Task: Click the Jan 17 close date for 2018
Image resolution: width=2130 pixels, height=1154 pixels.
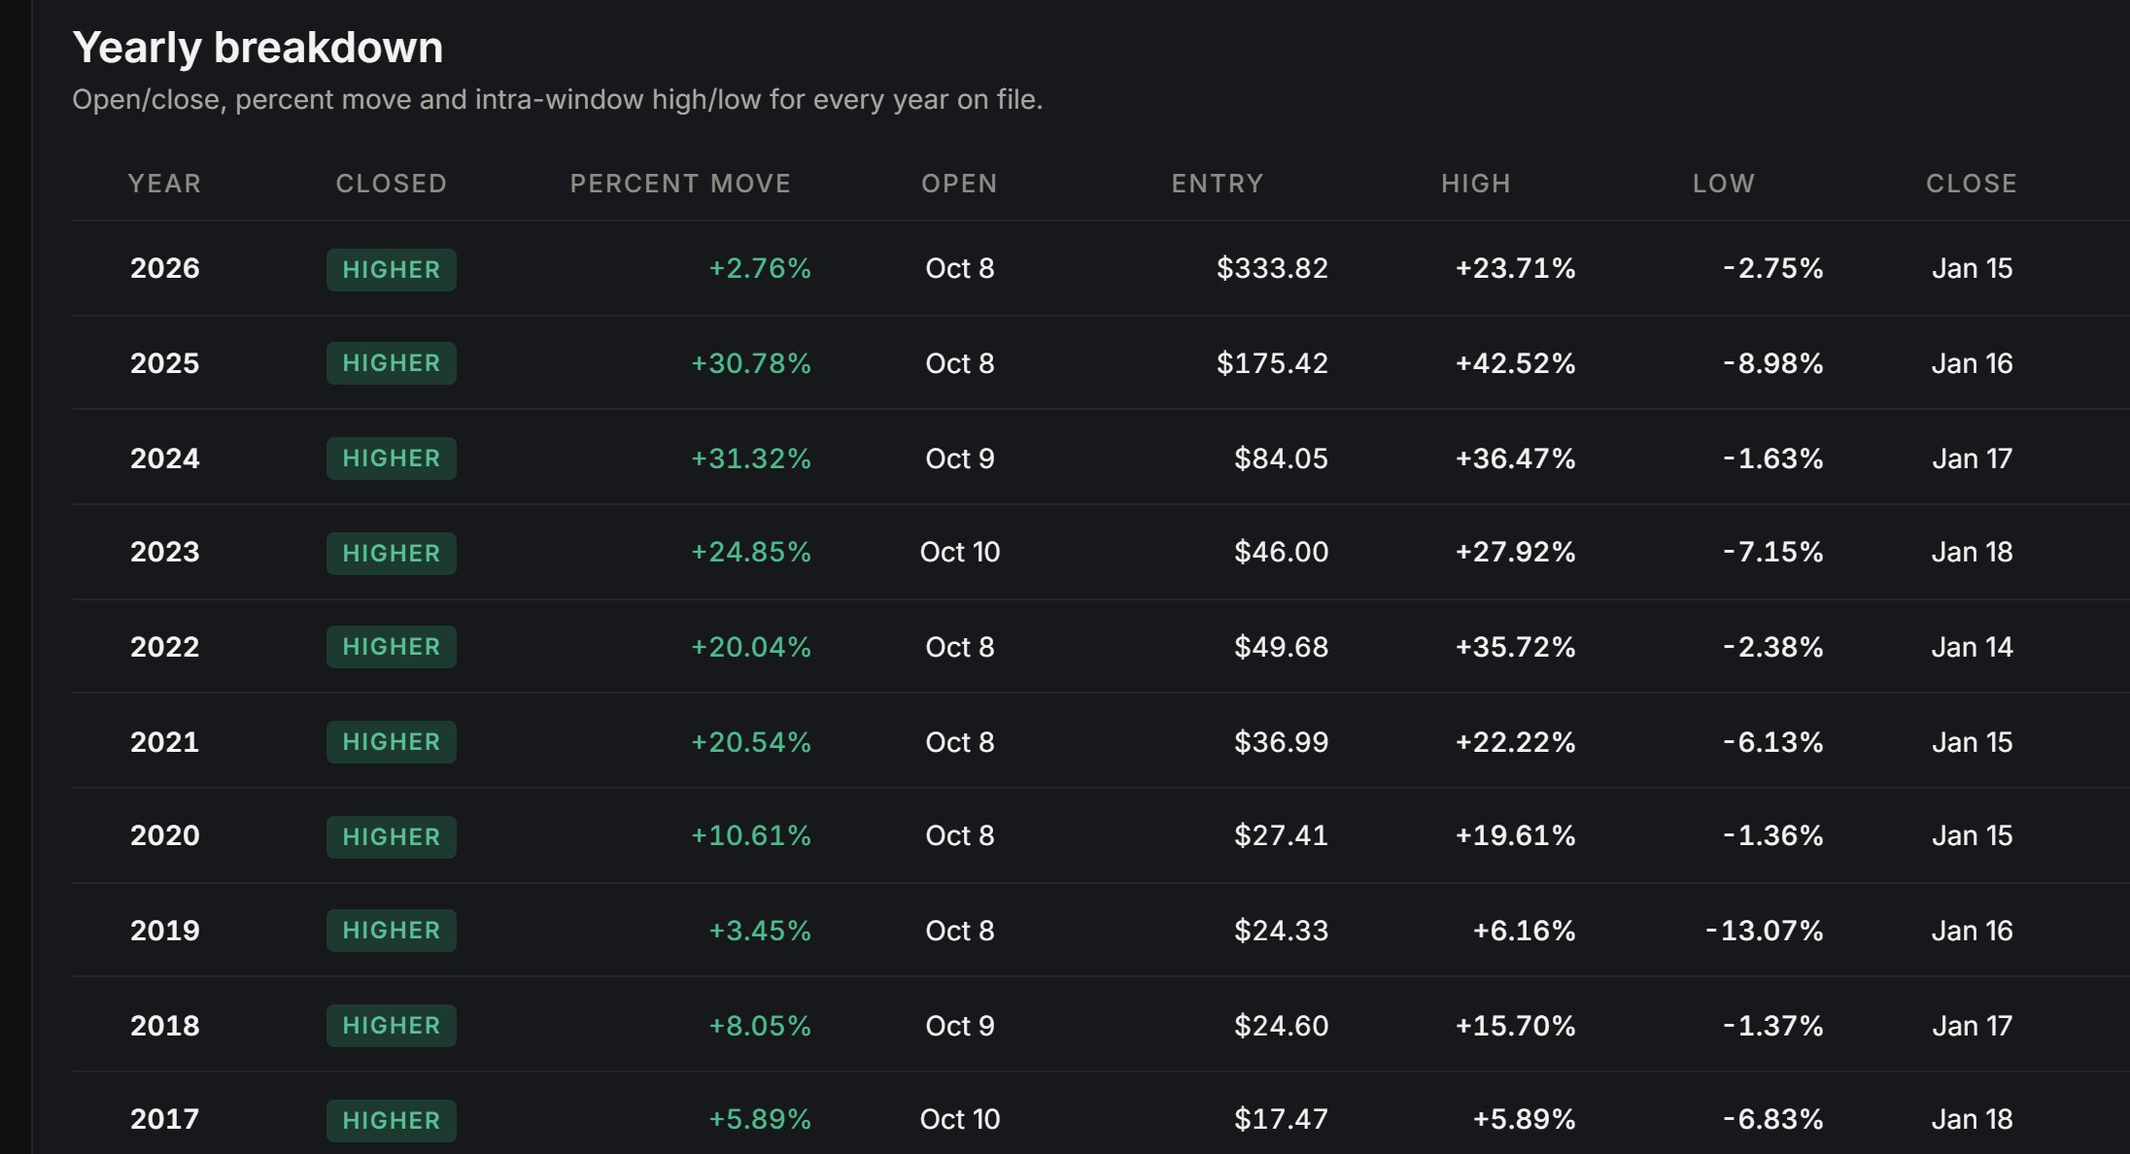Action: pos(1972,1026)
